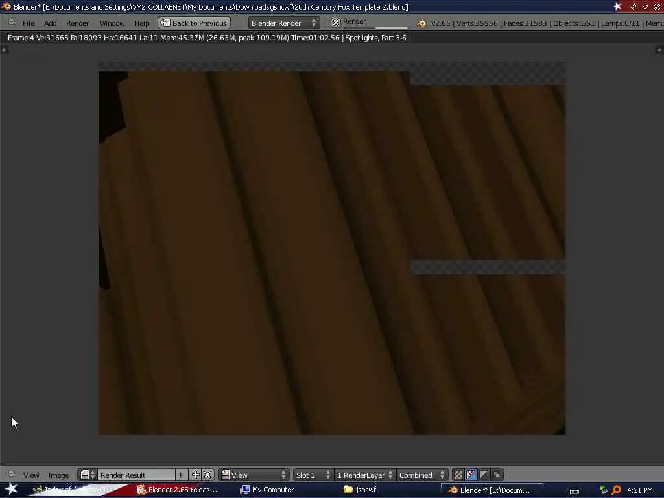Image resolution: width=664 pixels, height=498 pixels.
Task: Open the Slot 1 render slot dropdown
Action: point(313,475)
